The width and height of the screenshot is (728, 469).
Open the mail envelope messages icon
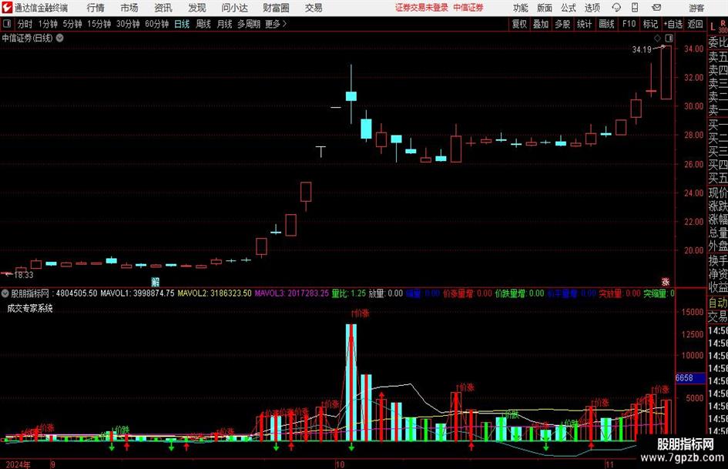tap(656, 8)
